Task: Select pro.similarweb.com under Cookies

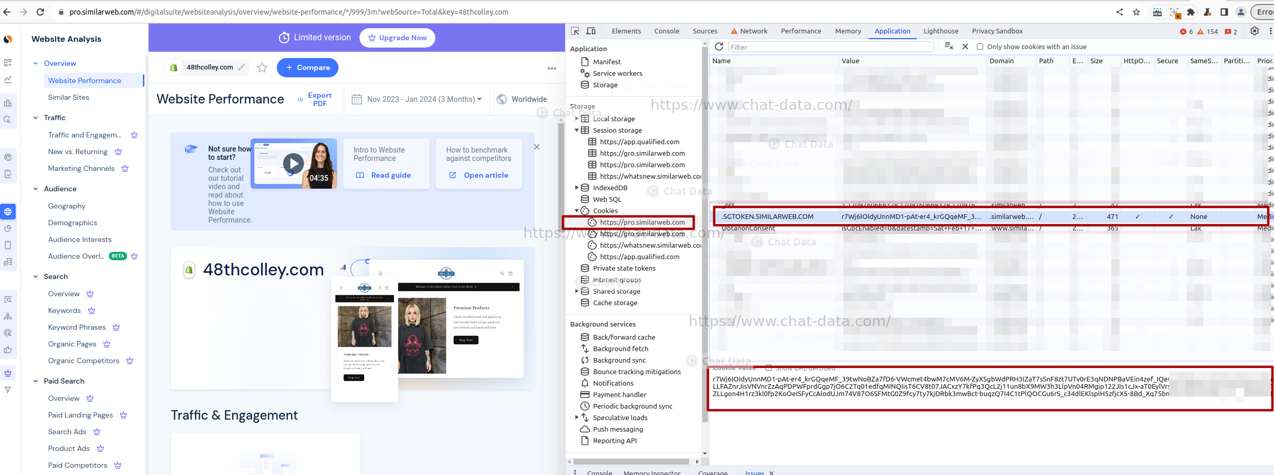Action: [642, 222]
